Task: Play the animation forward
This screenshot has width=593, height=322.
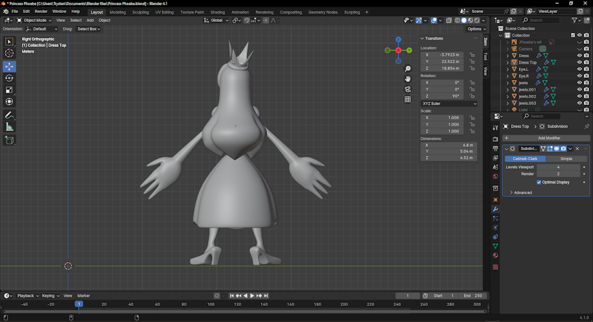Action: point(252,296)
